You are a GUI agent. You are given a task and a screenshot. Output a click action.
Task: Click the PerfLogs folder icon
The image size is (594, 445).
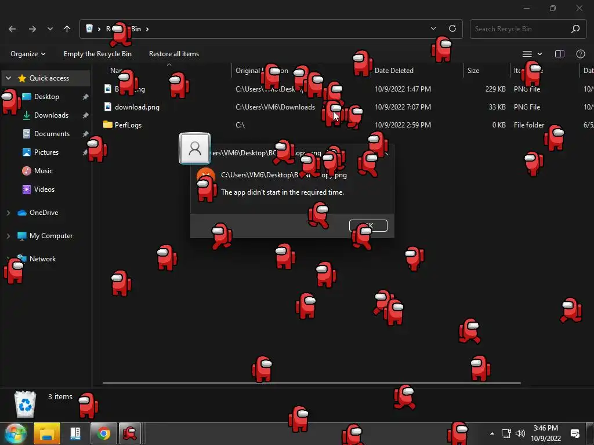[108, 125]
